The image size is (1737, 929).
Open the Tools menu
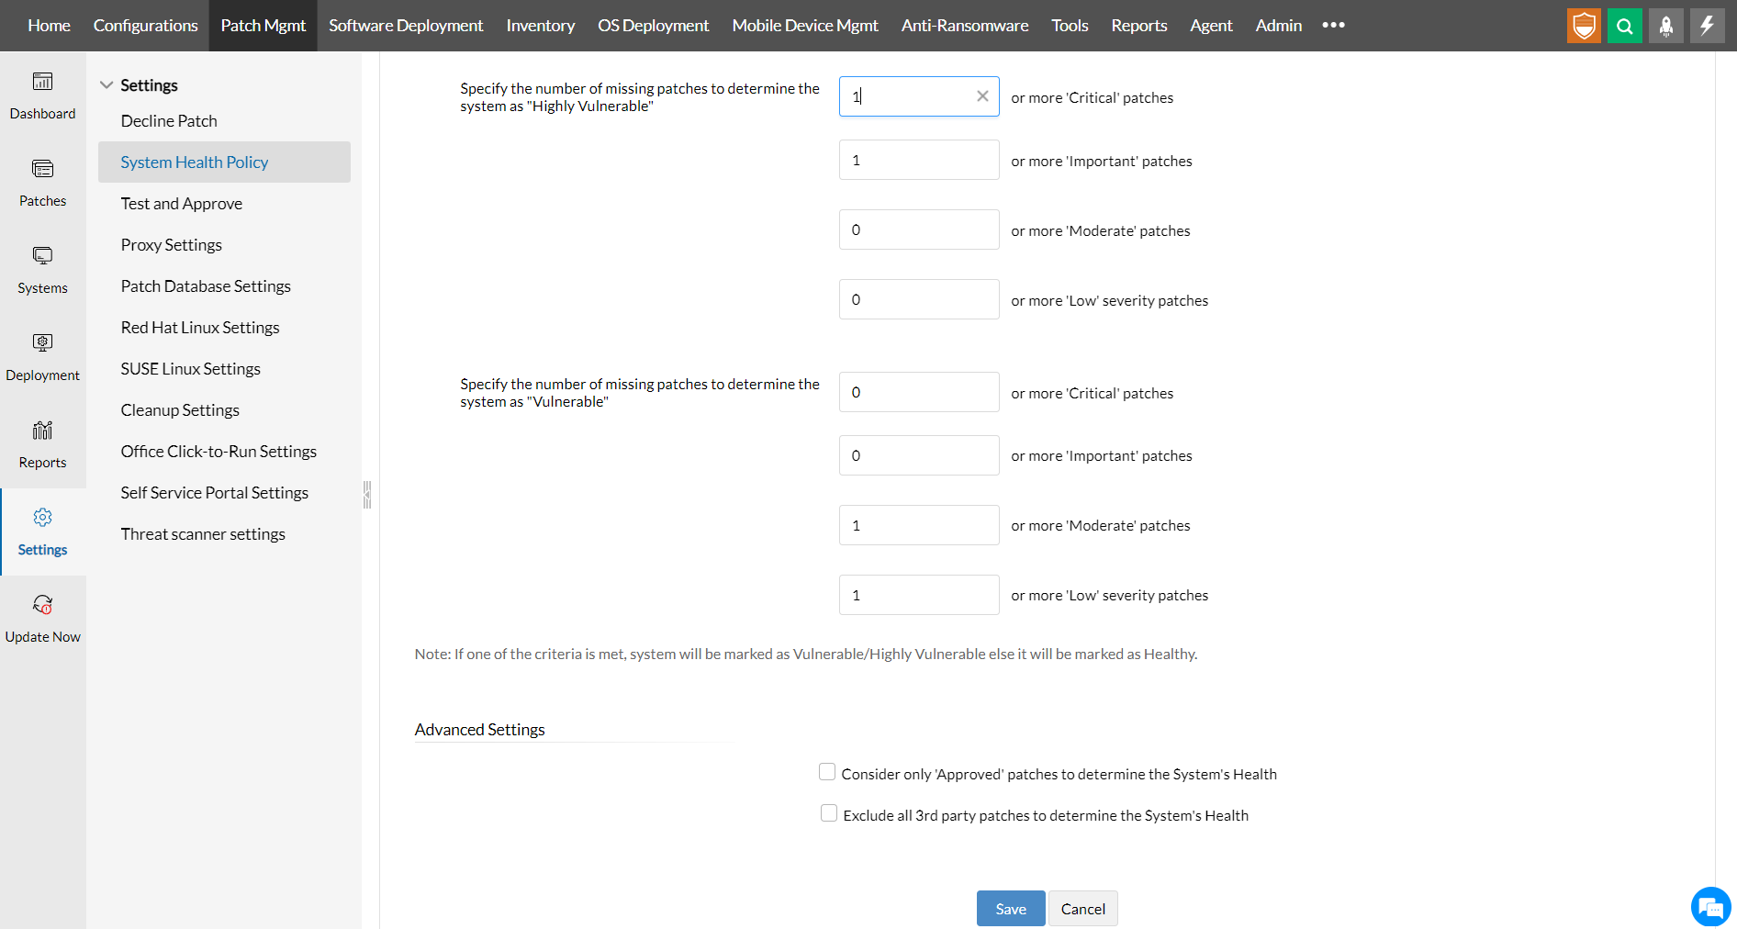coord(1070,26)
